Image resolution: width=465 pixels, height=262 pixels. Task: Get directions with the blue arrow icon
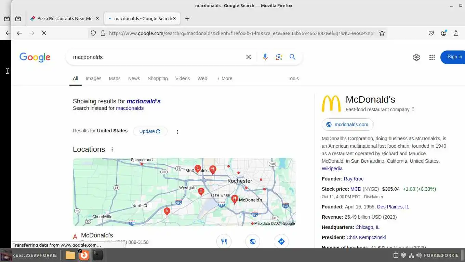[x=281, y=242]
